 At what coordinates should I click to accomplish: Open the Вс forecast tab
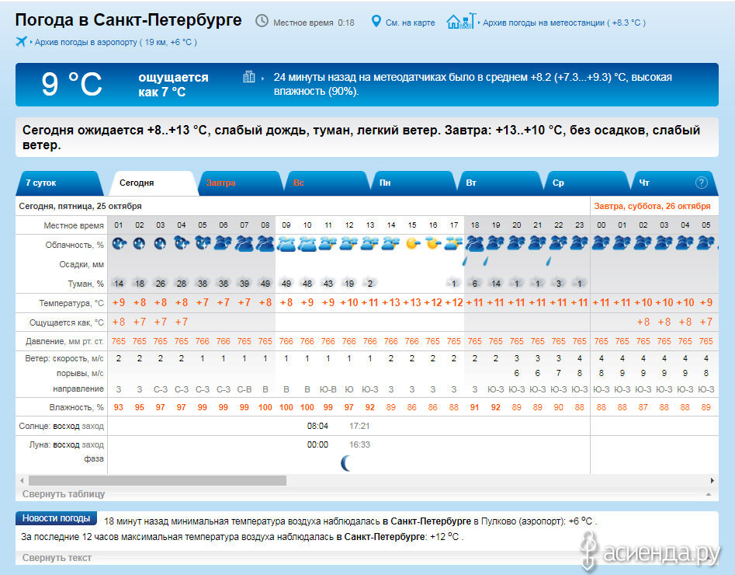coord(327,183)
